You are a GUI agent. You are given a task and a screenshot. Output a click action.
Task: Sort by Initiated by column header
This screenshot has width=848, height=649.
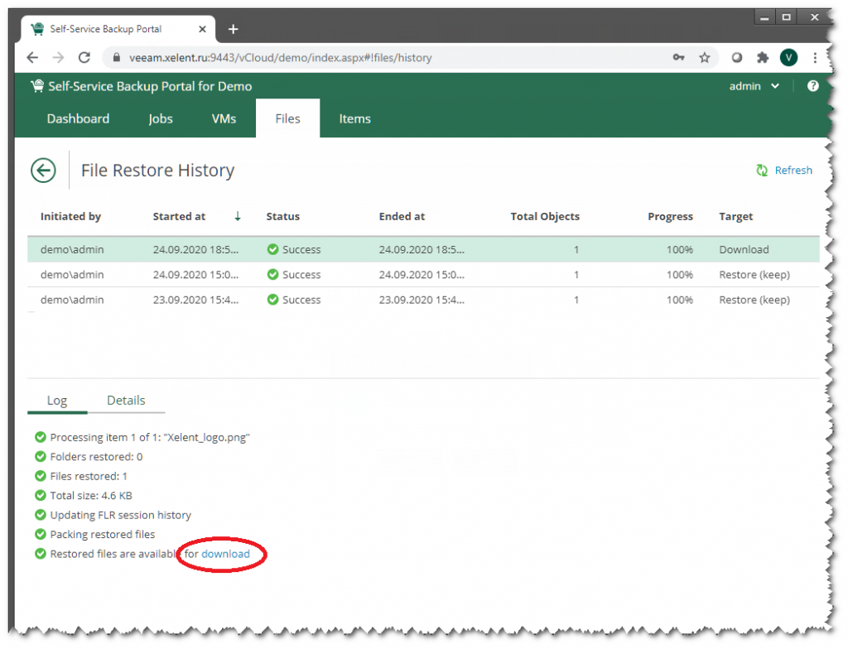[x=71, y=216]
